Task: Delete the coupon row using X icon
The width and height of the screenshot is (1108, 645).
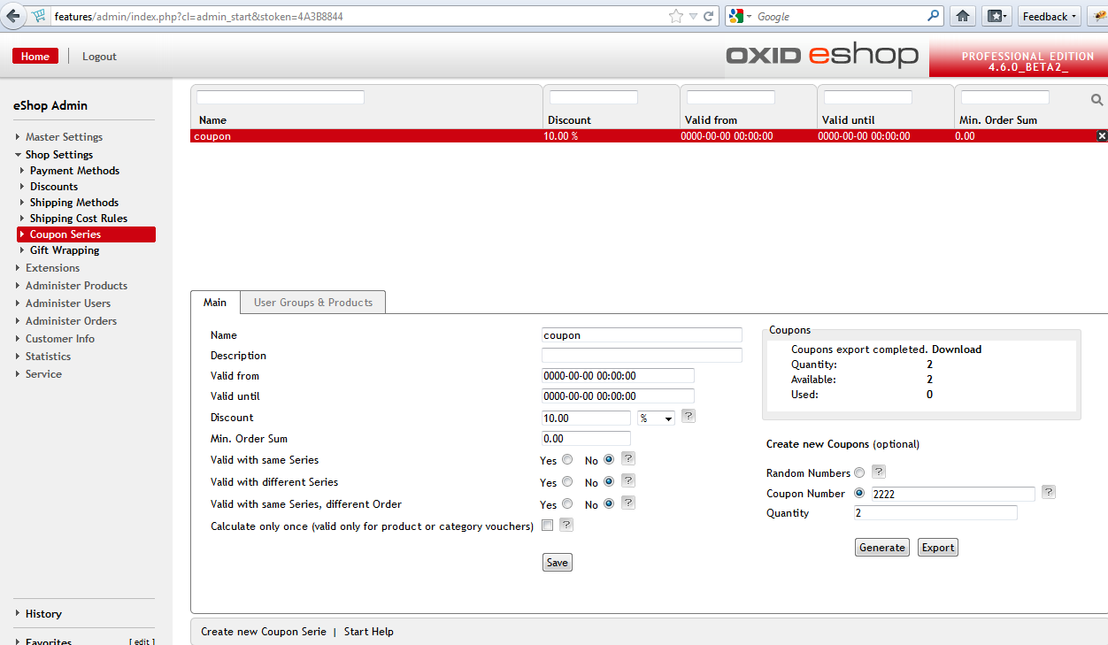Action: (x=1102, y=136)
